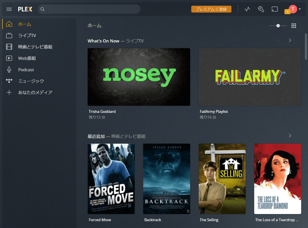The width and height of the screenshot is (308, 228).
Task: Open The Loss of a Teardrop Diamond poster
Action: (278, 179)
